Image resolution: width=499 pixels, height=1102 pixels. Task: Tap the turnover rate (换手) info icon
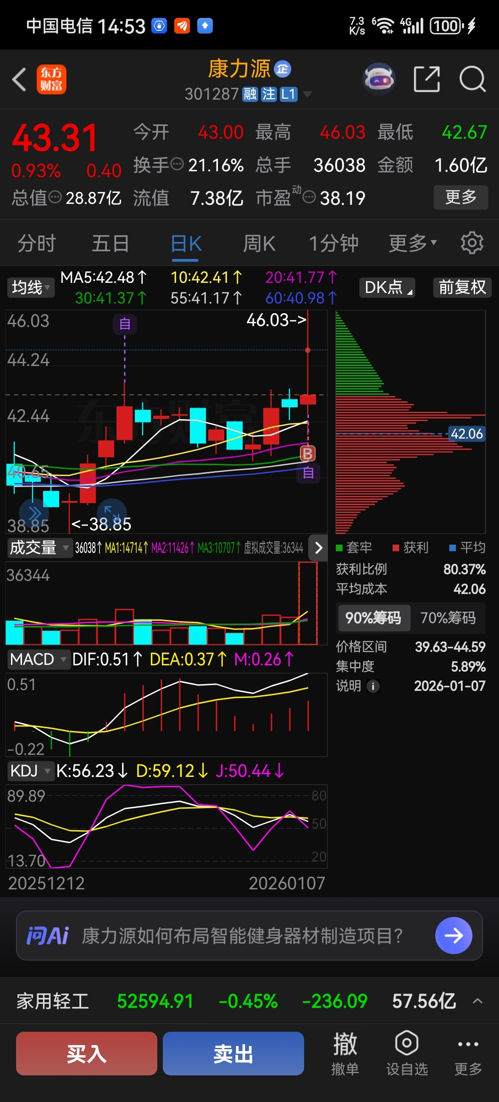177,164
